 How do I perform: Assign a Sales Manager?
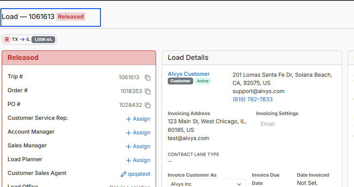[138, 146]
